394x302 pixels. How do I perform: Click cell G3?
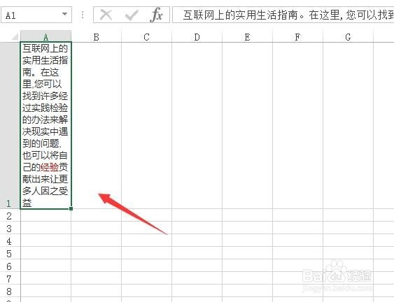coord(348,228)
